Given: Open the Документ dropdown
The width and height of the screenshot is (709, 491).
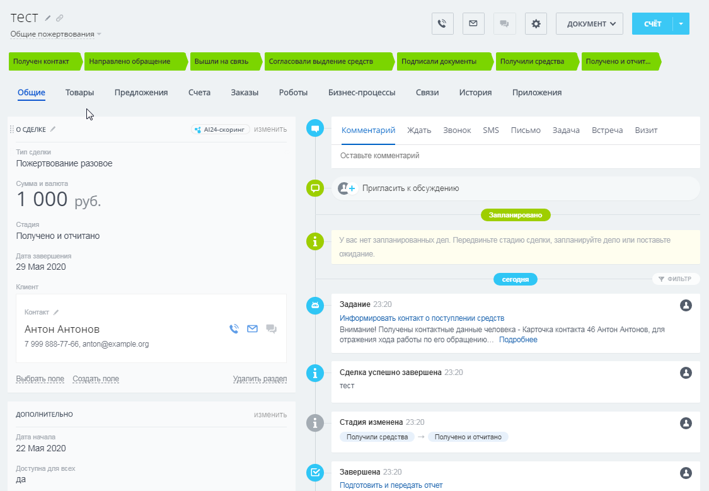Looking at the screenshot, I should click(x=589, y=24).
